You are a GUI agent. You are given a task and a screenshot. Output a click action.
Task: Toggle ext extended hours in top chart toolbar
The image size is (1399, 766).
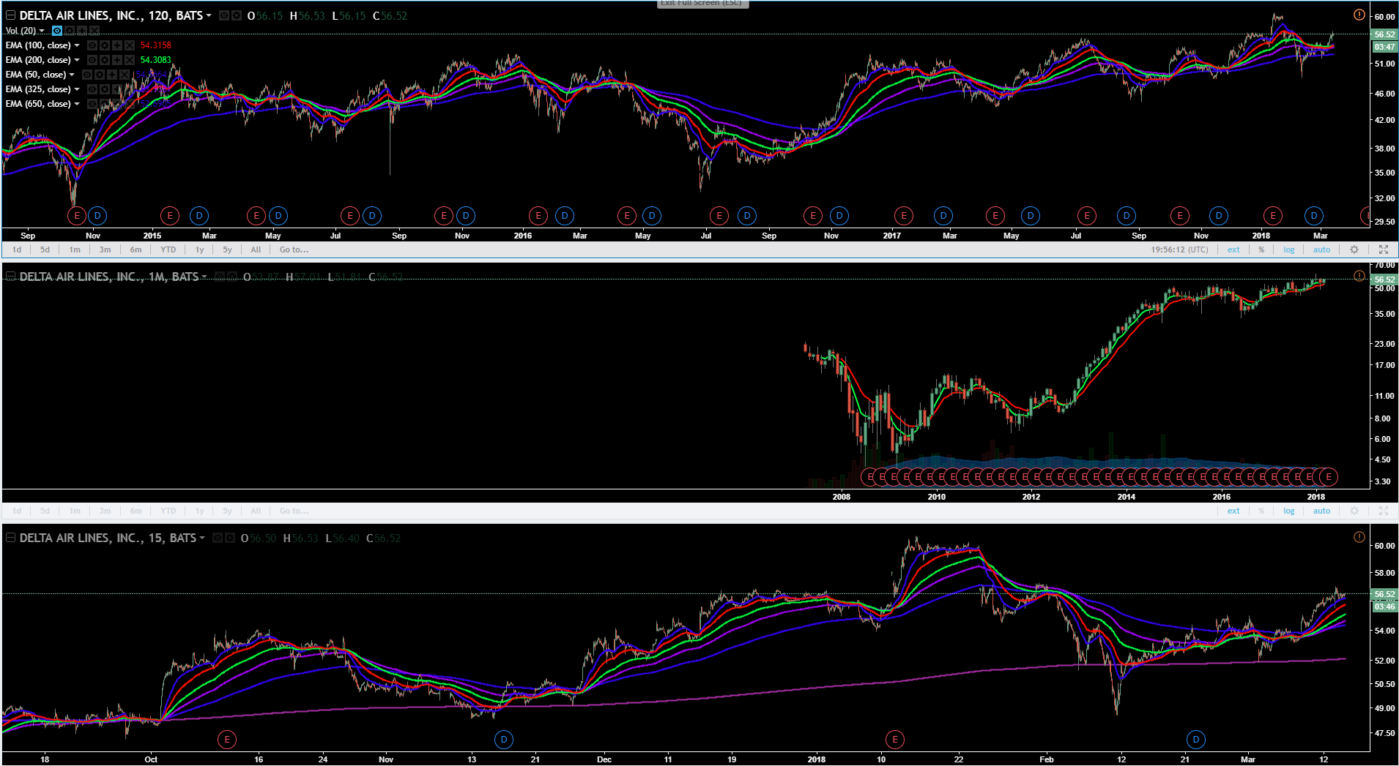click(1233, 249)
